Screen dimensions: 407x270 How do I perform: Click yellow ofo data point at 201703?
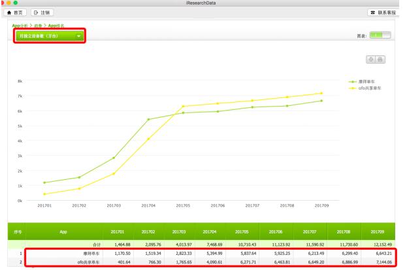tap(114, 174)
